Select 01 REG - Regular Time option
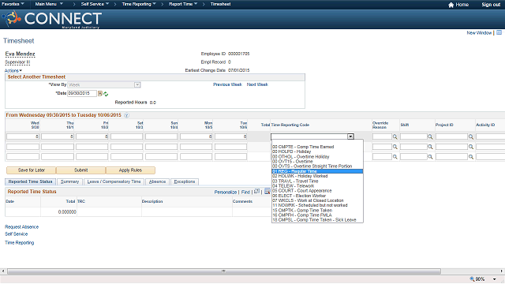The width and height of the screenshot is (505, 284). pos(317,171)
